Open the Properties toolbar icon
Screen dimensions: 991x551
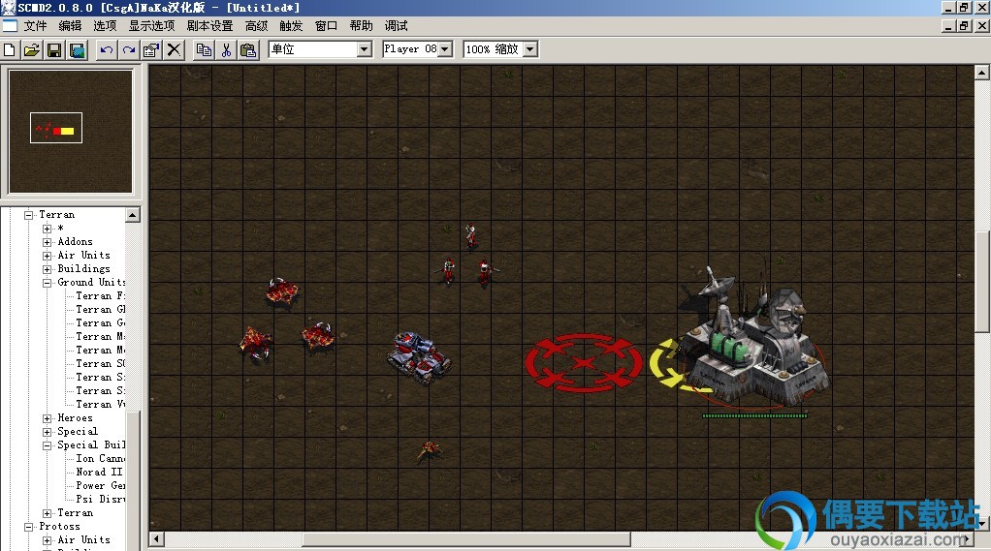click(x=151, y=49)
